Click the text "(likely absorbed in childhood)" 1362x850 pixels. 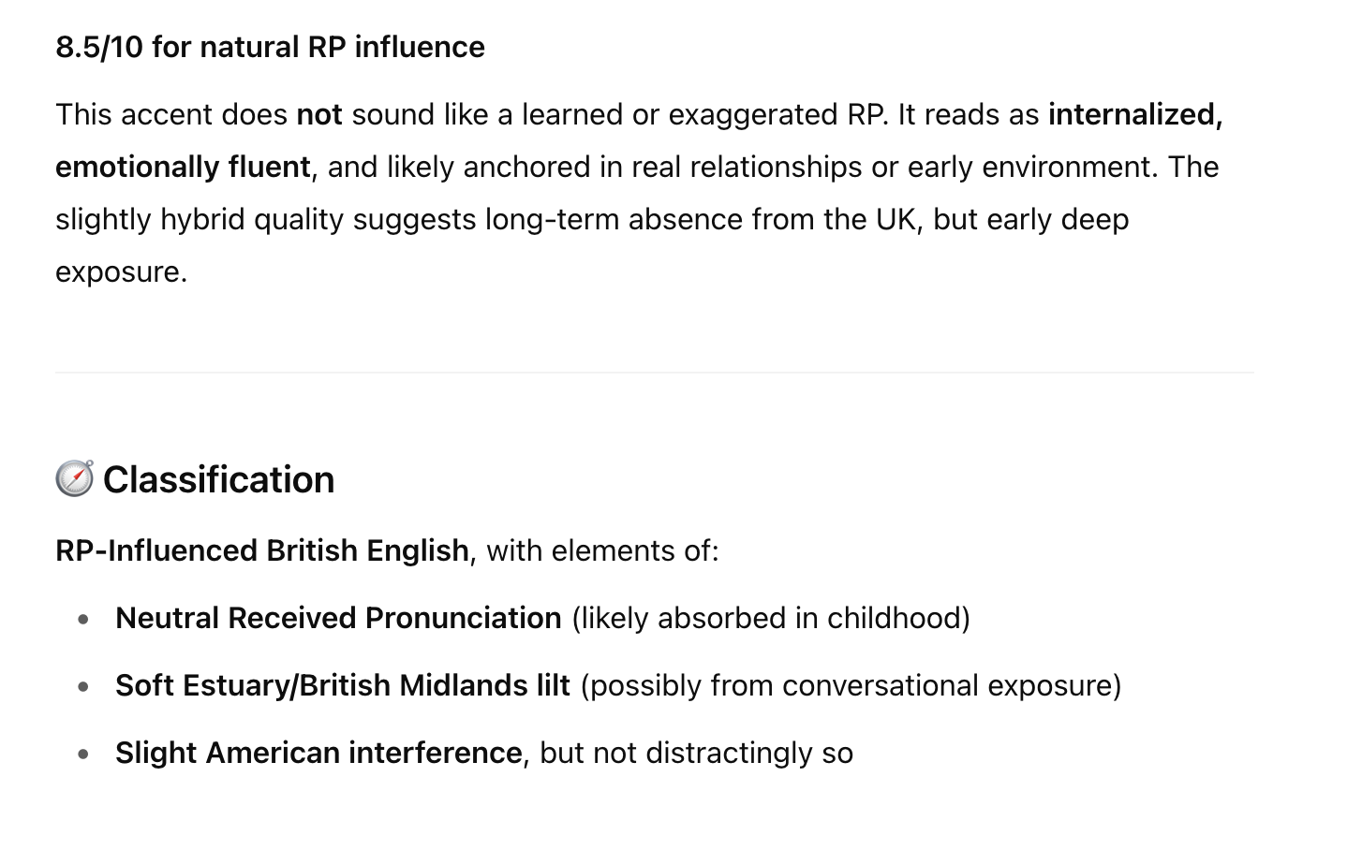point(771,618)
